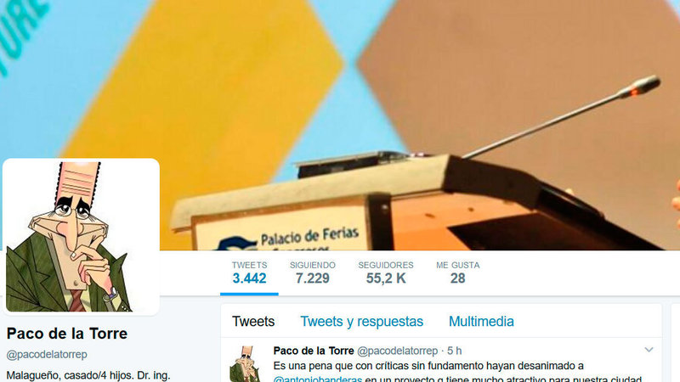Click the tweet's @pacodelatorrep handle
Screen dimensions: 680x382
click(397, 351)
